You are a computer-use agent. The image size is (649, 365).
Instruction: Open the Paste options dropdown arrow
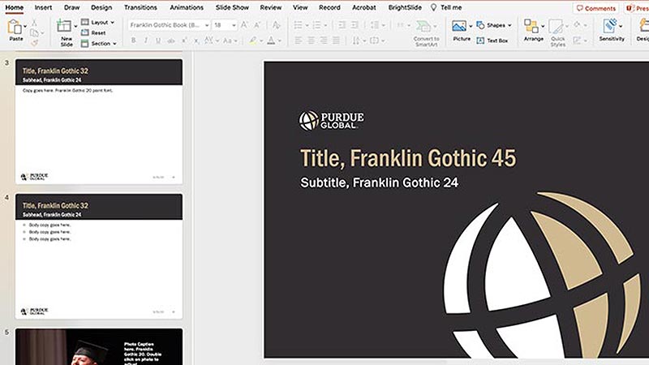[26, 27]
